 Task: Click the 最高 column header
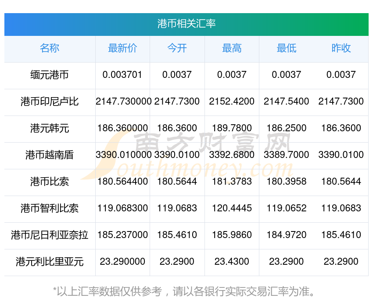click(x=232, y=48)
